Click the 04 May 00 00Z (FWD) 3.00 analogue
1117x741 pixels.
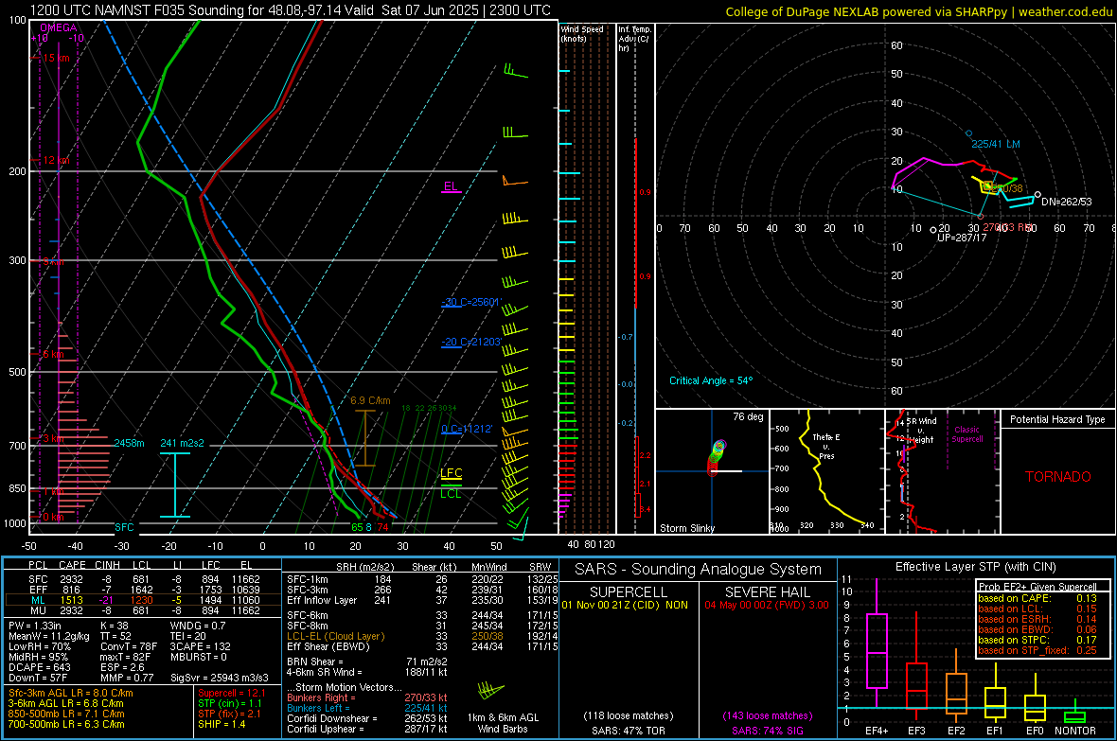point(767,605)
